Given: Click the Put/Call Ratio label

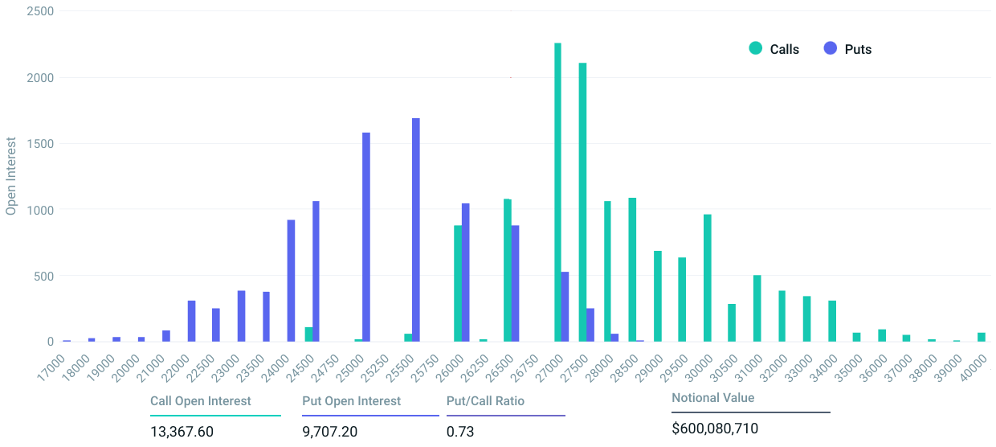Looking at the screenshot, I should [485, 400].
